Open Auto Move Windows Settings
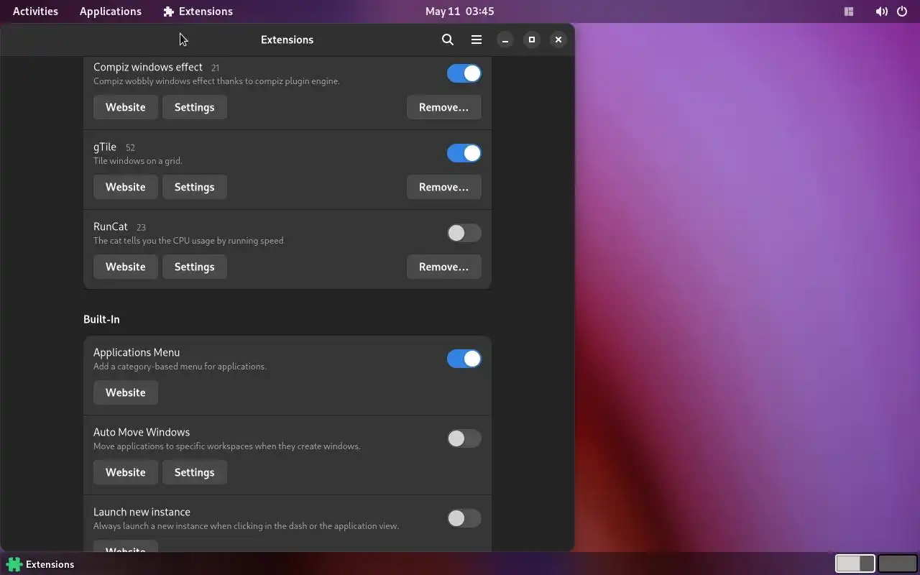Image resolution: width=920 pixels, height=575 pixels. 195,472
